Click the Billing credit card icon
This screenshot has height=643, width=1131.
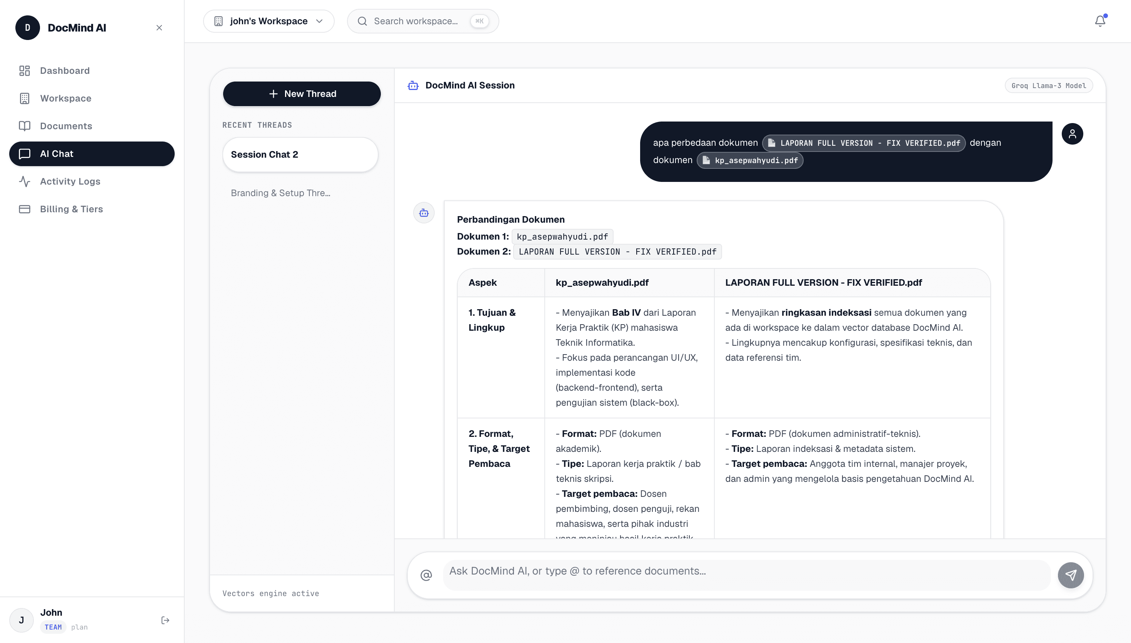24,209
